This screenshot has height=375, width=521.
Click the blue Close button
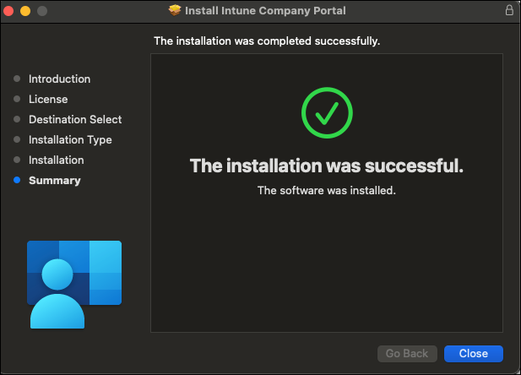tap(473, 354)
